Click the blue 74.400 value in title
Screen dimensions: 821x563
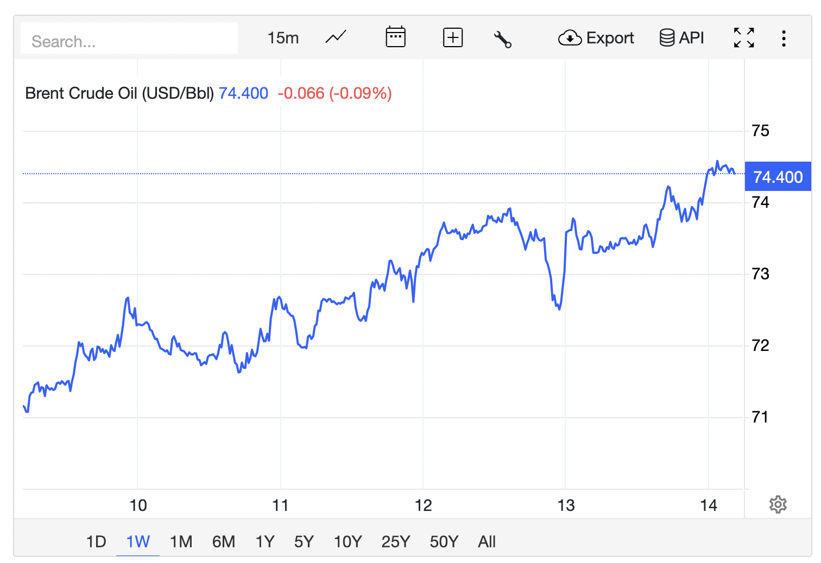[x=243, y=93]
